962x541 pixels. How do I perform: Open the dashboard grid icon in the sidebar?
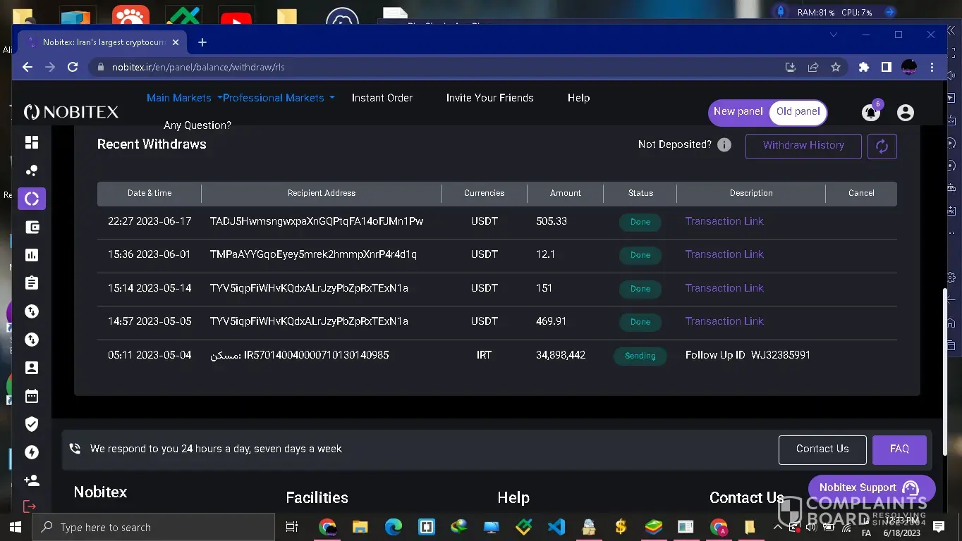click(32, 142)
